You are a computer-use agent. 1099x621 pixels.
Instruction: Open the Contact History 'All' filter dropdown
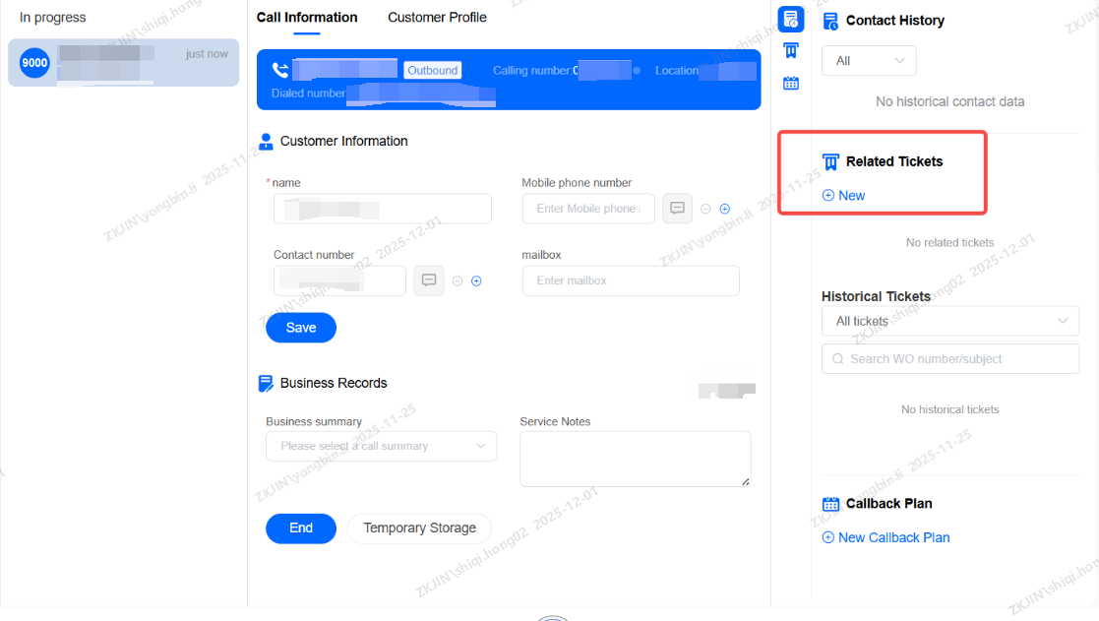869,61
